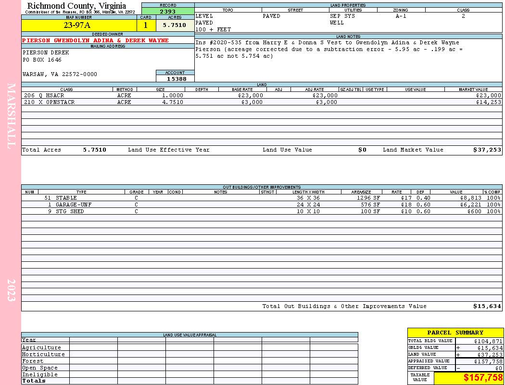Select the record number 2393 box
The height and width of the screenshot is (385, 505).
(x=168, y=11)
